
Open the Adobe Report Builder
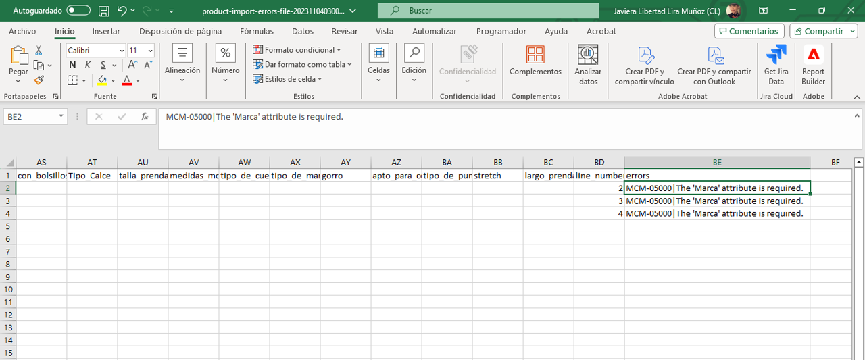[813, 66]
